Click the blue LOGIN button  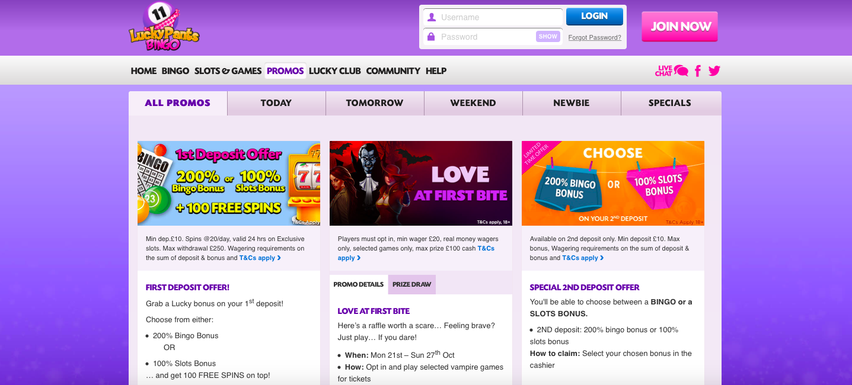(595, 17)
